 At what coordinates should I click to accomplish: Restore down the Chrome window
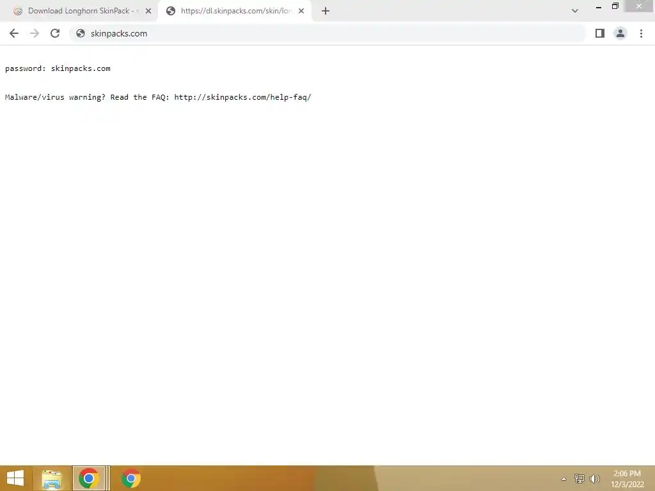pos(615,6)
